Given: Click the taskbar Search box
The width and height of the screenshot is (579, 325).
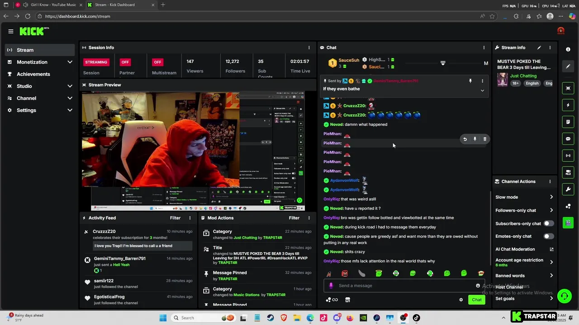Looking at the screenshot, I should click(204, 318).
